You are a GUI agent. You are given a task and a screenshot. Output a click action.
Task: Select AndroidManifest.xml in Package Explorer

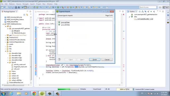[x=16, y=82]
